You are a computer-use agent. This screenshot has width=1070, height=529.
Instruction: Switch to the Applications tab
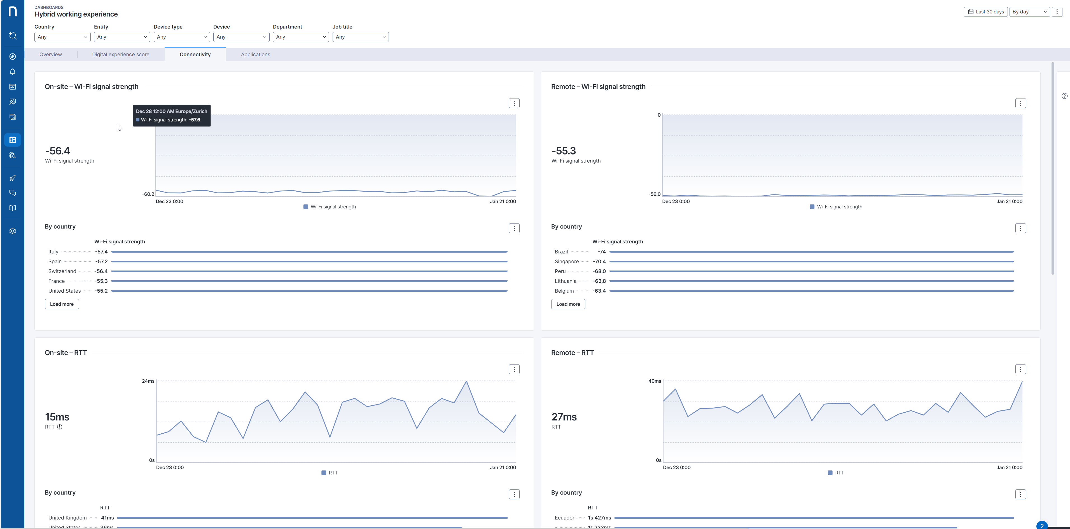pos(255,54)
